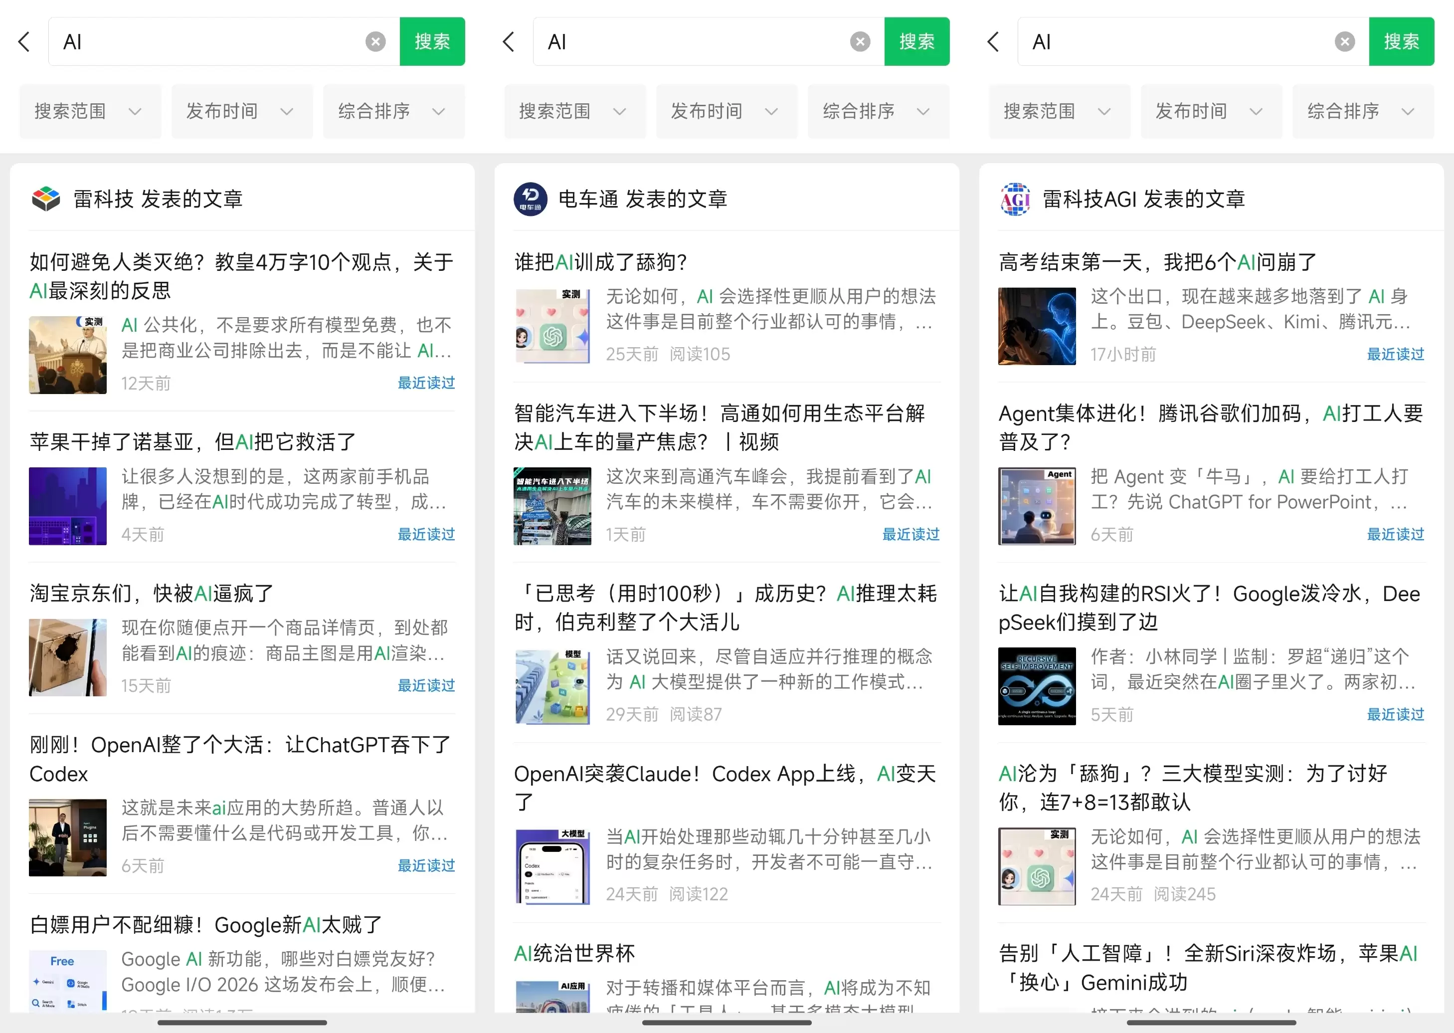Expand the 搜索范围 filter in the 雷科技 panel
Image resolution: width=1454 pixels, height=1033 pixels.
click(90, 111)
